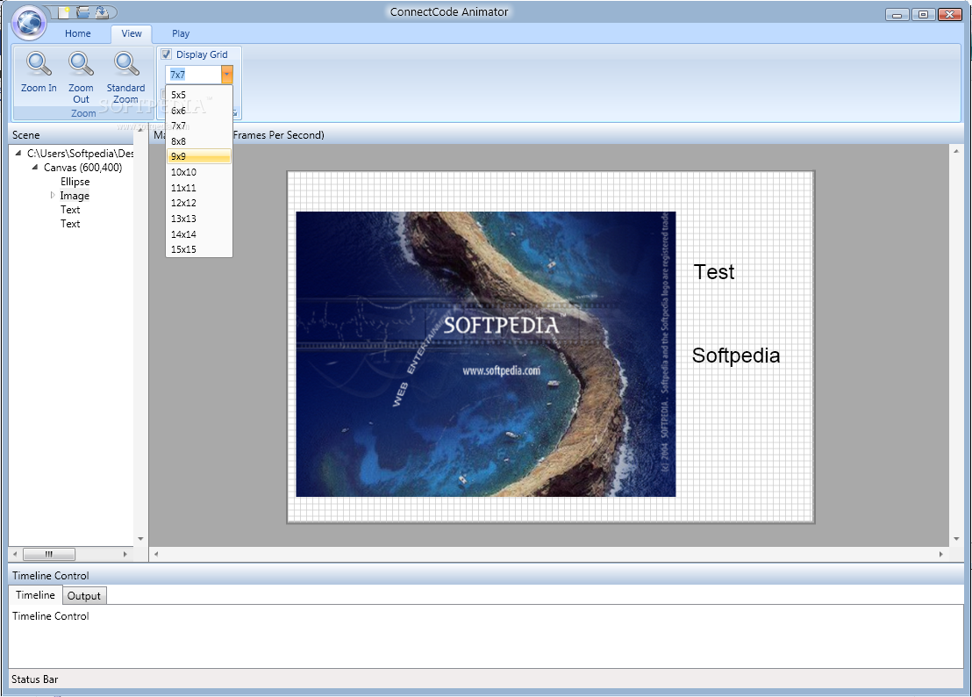Image resolution: width=972 pixels, height=697 pixels.
Task: Click canvas area scroll-left arrow
Action: pos(156,554)
